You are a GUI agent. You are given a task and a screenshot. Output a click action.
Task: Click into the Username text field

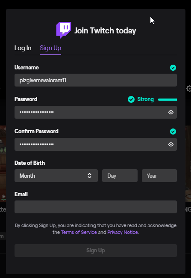pyautogui.click(x=96, y=80)
